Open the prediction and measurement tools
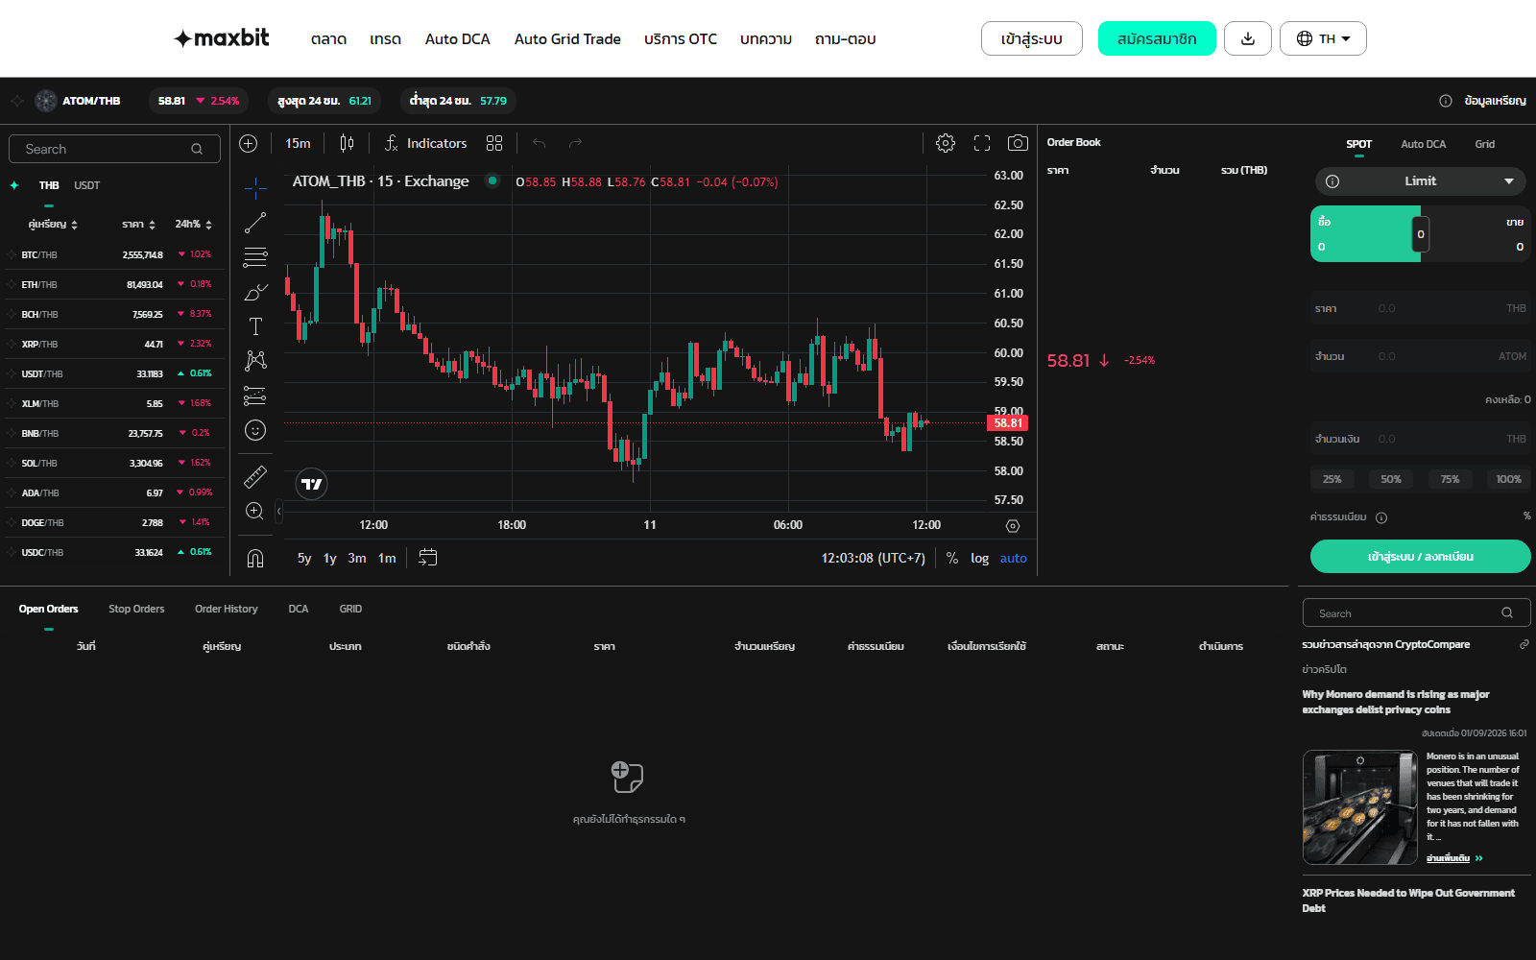Viewport: 1536px width, 960px height. 255,396
